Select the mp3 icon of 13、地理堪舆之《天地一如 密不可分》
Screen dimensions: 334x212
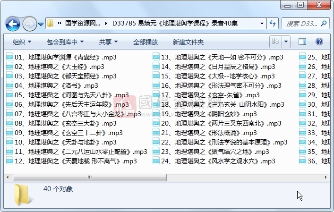pyautogui.click(x=156, y=57)
